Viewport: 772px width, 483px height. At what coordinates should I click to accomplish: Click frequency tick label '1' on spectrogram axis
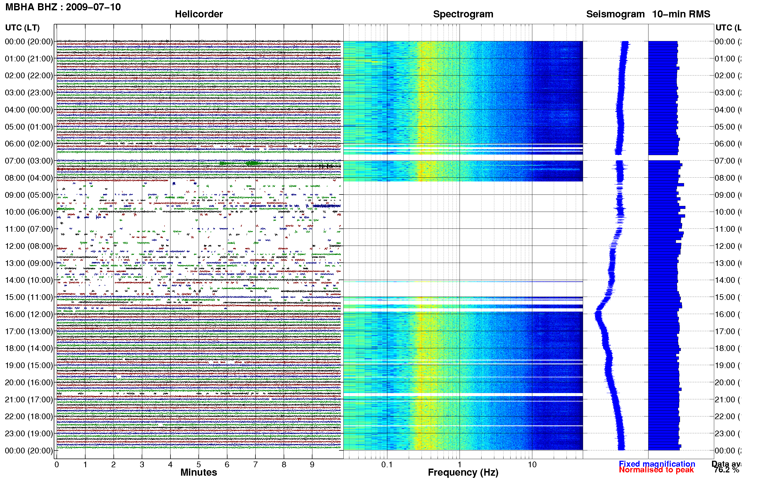coord(460,465)
